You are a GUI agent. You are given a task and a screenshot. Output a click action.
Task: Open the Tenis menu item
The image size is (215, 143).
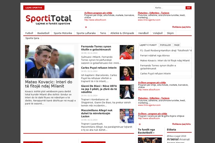pos(103,33)
